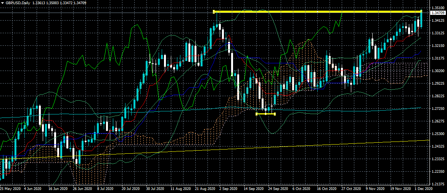Click the 2 Sep 2020 date label

228,189
